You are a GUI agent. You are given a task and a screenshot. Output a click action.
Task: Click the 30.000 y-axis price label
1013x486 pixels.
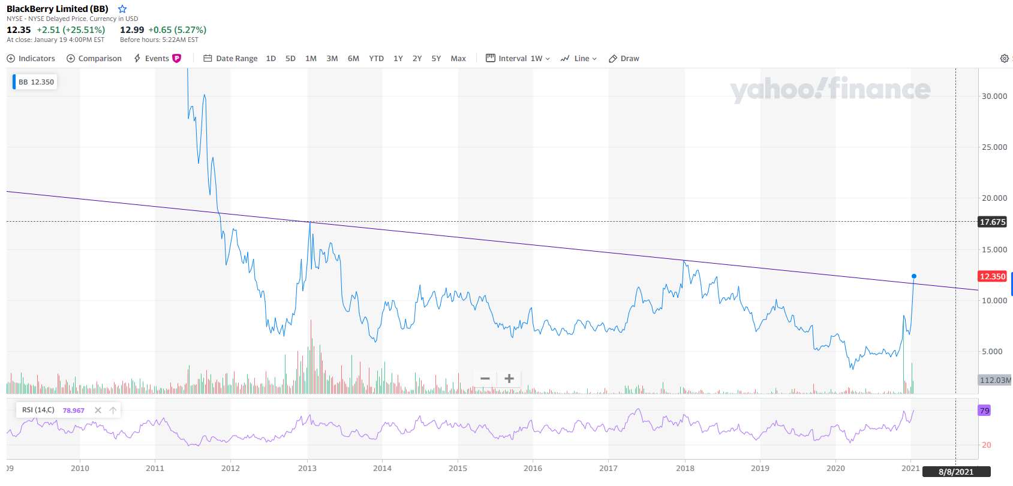click(994, 96)
